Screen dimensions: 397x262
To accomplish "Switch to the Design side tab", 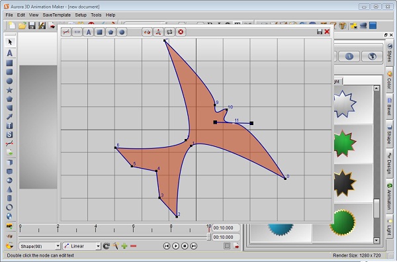I will tap(390, 163).
